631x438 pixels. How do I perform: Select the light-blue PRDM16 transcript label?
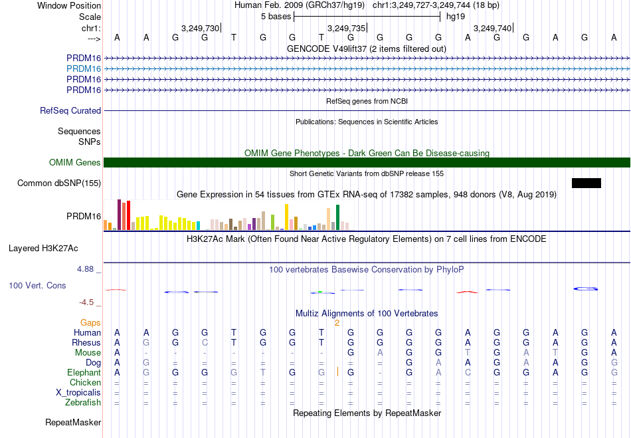point(84,69)
